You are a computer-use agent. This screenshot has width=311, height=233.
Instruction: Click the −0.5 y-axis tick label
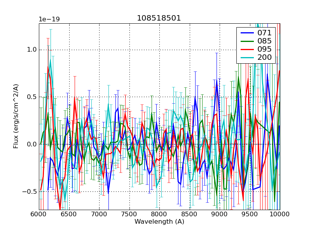[30, 191]
